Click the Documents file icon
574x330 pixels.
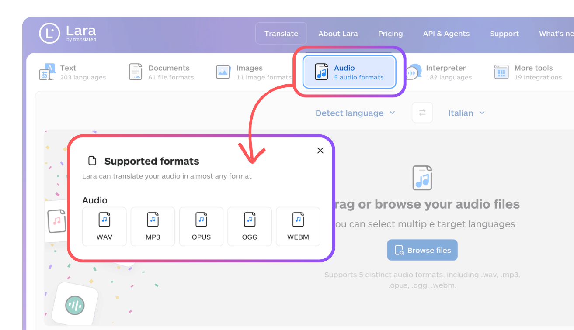point(136,72)
